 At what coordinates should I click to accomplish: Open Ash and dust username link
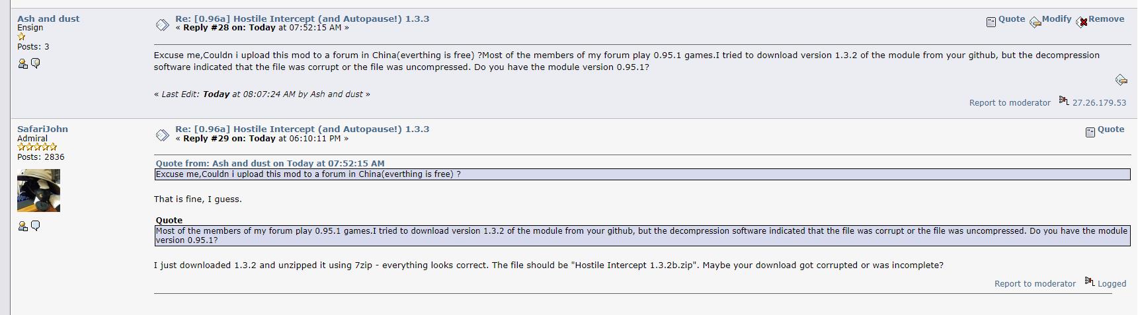[48, 18]
